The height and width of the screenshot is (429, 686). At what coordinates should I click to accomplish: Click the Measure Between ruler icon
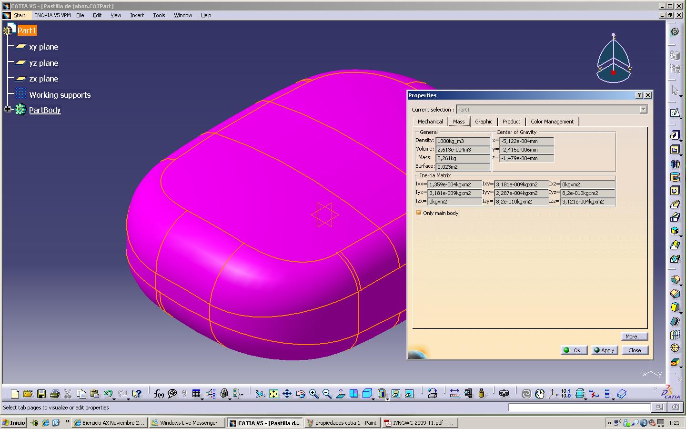pos(454,394)
